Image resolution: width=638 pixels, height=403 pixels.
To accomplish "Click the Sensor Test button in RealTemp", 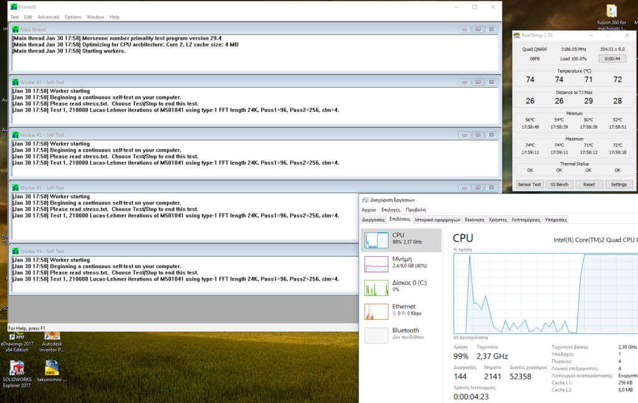I will point(530,185).
